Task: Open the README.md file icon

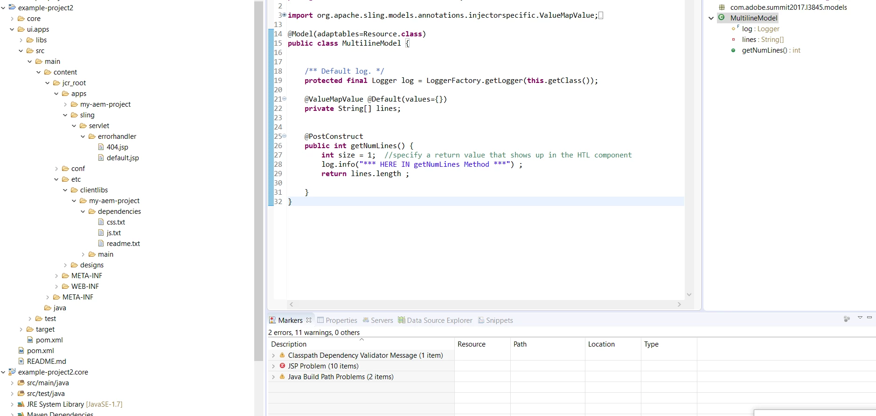Action: pos(21,361)
